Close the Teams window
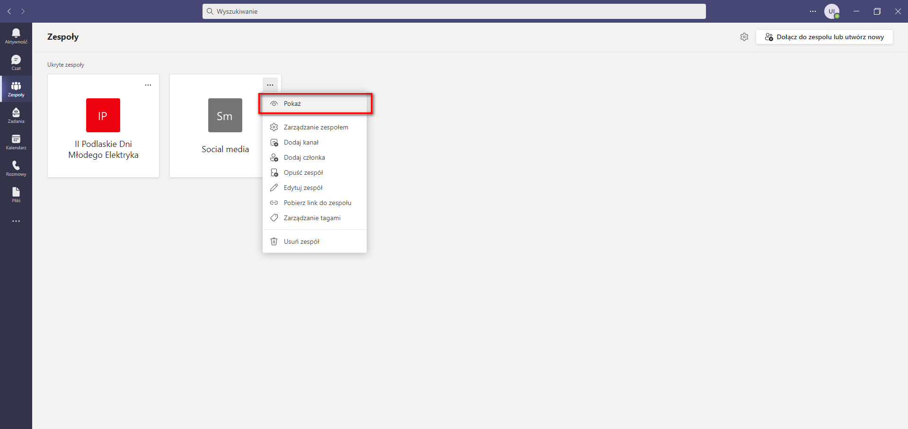 coord(898,11)
